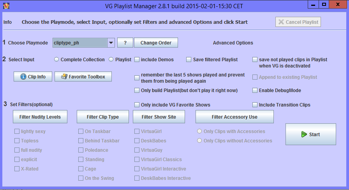
Task: Choose Playlist as the input source
Action: (111, 60)
